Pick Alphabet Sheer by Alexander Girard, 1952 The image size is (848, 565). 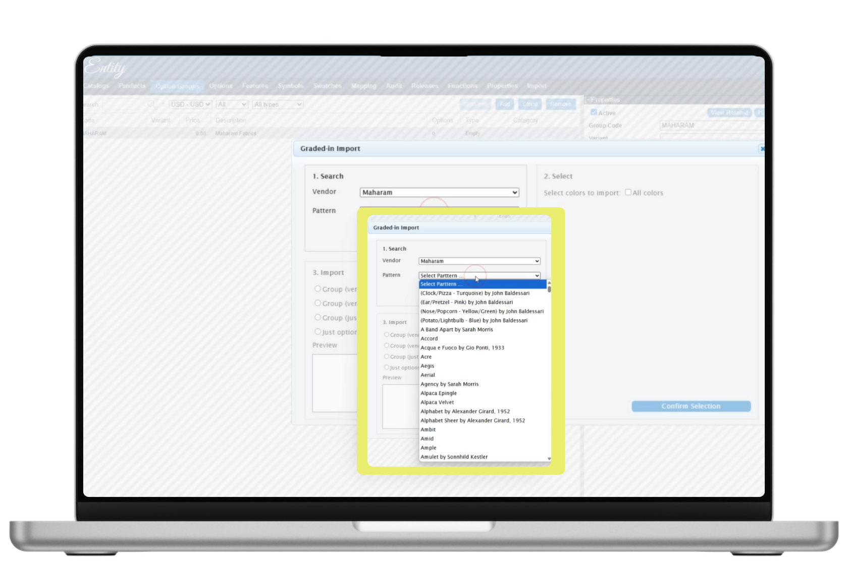click(x=483, y=420)
